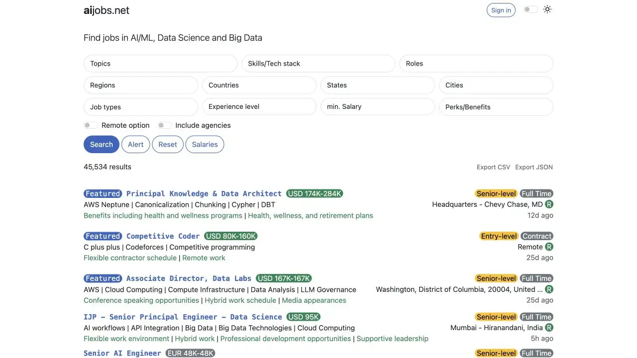This screenshot has height=358, width=637.
Task: Click the '5h ago' timestamp
Action: [x=542, y=339]
